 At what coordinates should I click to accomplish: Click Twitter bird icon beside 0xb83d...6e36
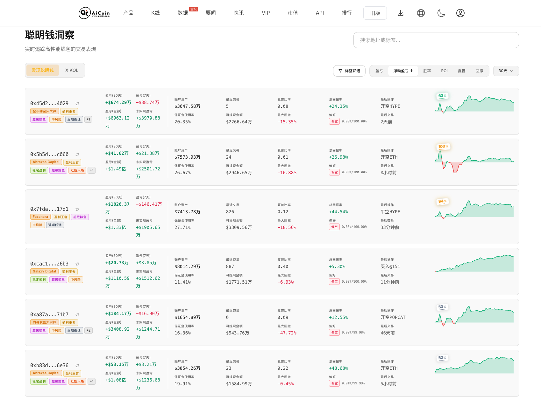point(77,366)
